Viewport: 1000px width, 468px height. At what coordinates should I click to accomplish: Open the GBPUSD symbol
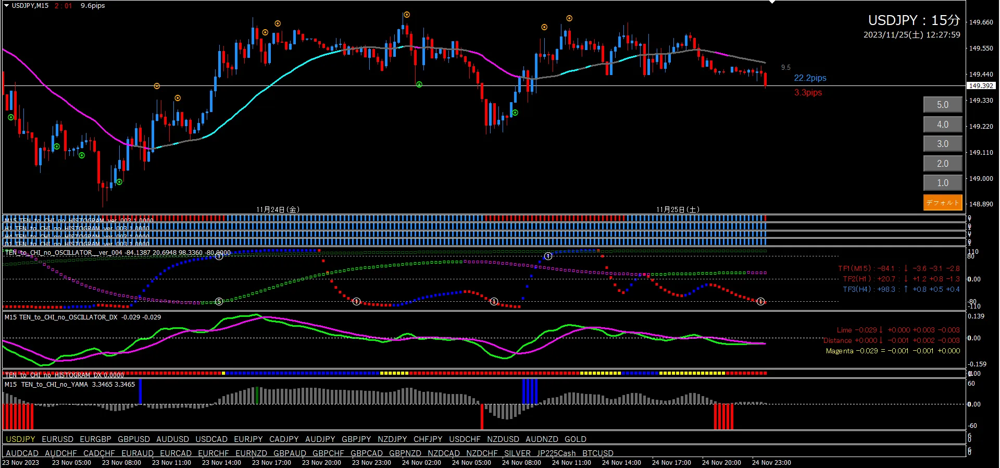[x=134, y=439]
